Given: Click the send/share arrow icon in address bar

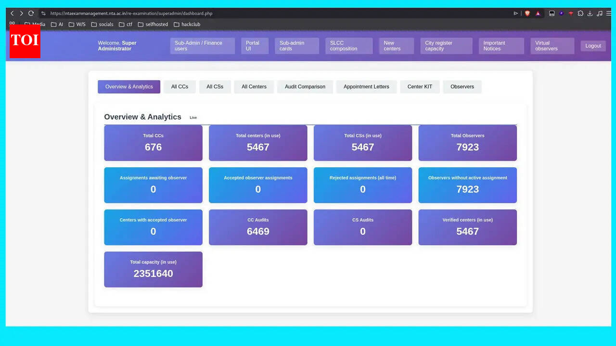Looking at the screenshot, I should click(516, 13).
